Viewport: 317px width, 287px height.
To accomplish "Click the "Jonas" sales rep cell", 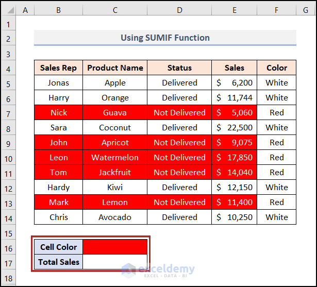I will click(x=58, y=82).
